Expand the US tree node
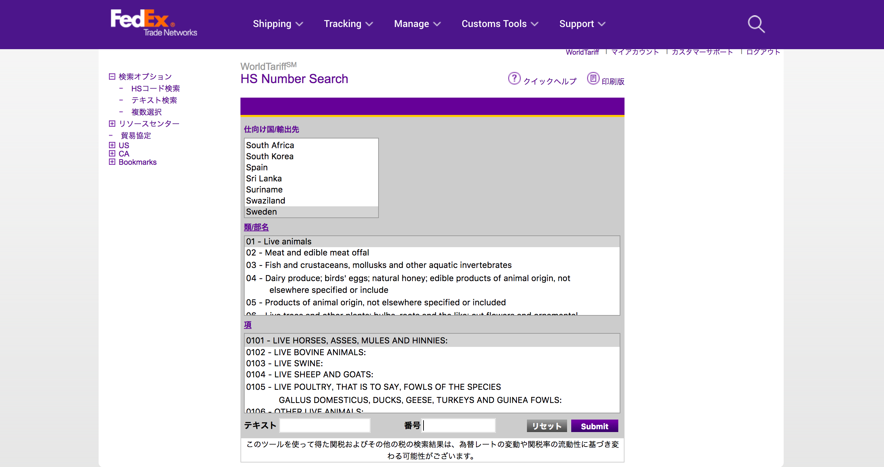This screenshot has width=884, height=467. 112,145
